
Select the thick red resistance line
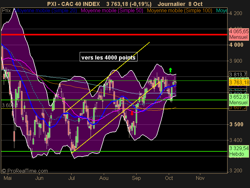tap(114, 34)
